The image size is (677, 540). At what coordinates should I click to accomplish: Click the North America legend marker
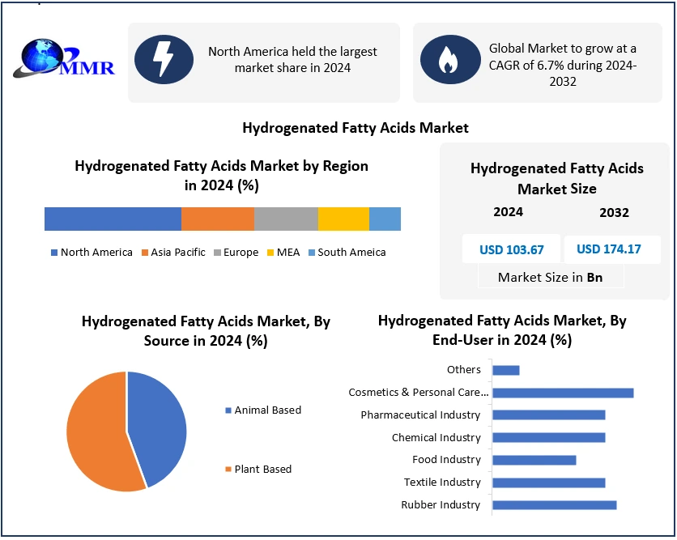54,253
